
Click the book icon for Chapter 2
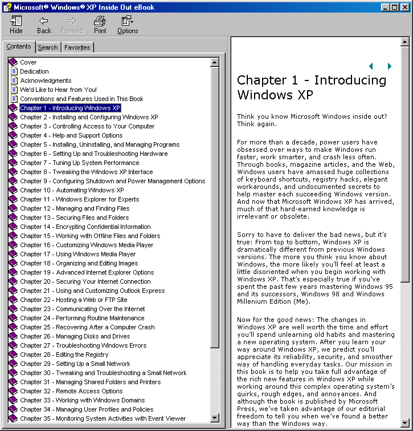click(x=13, y=117)
